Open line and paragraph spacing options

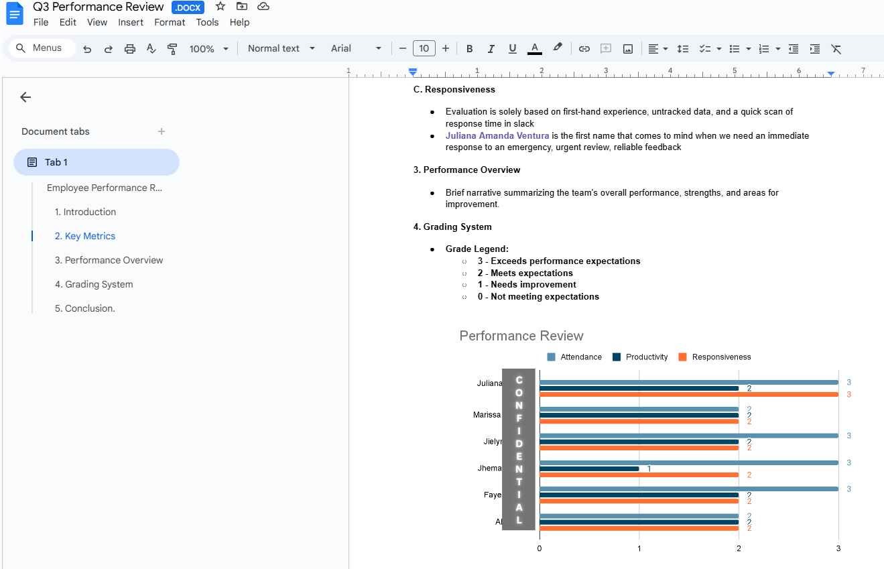coord(683,49)
